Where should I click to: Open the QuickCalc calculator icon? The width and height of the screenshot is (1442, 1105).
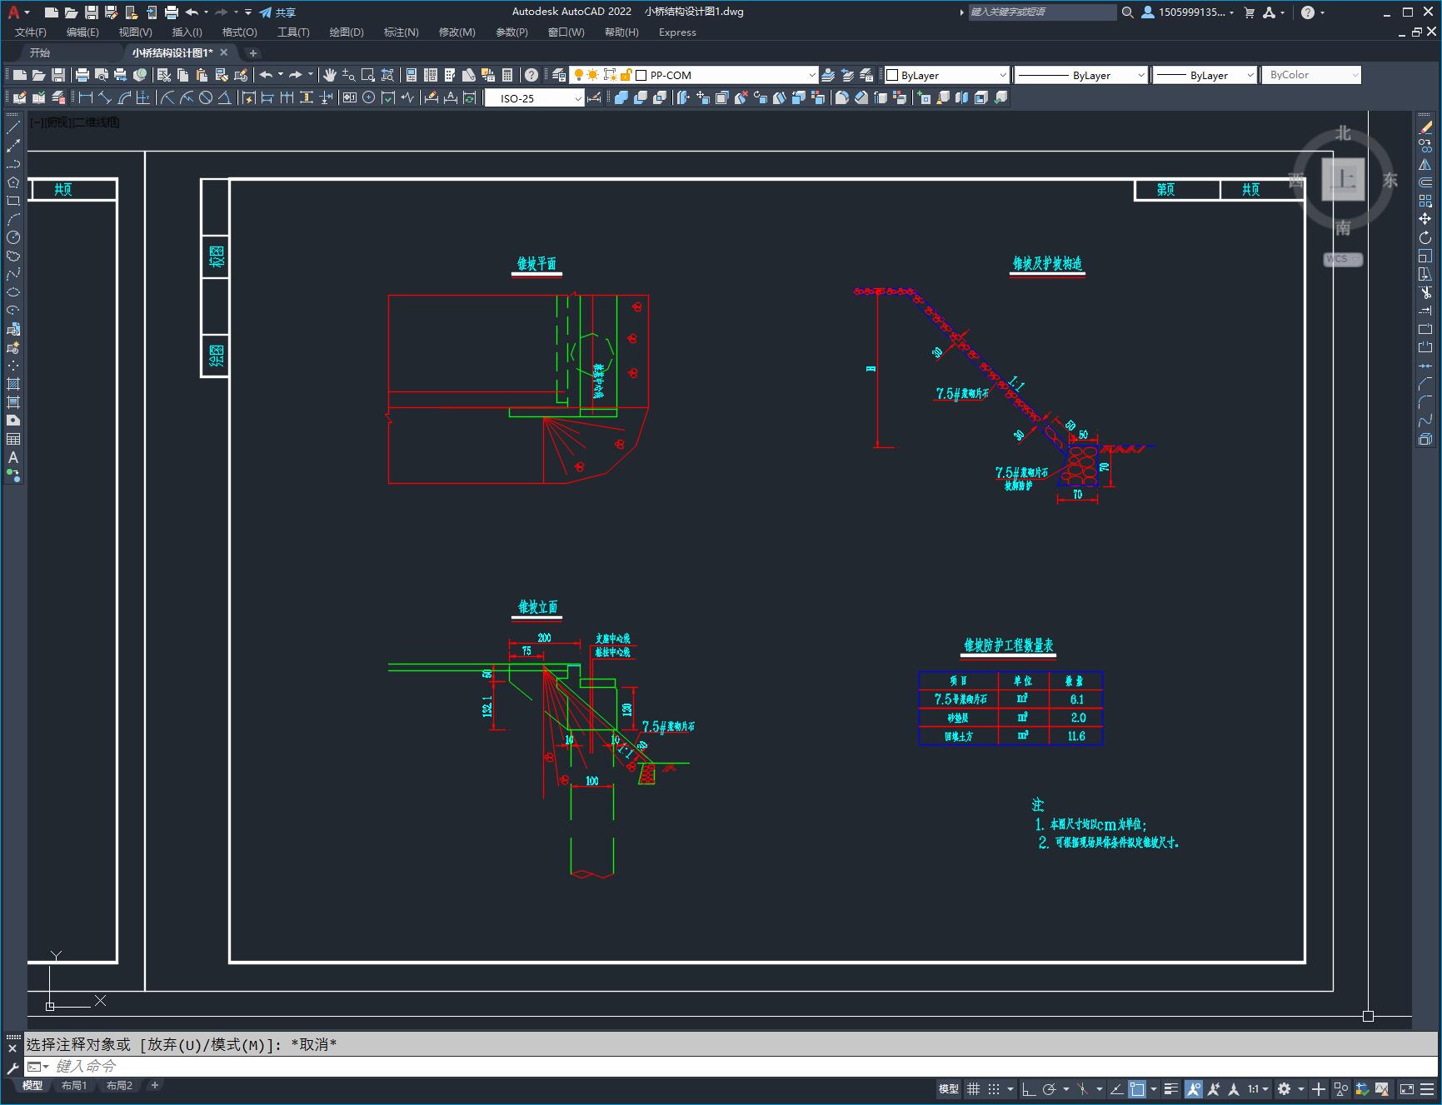coord(507,75)
